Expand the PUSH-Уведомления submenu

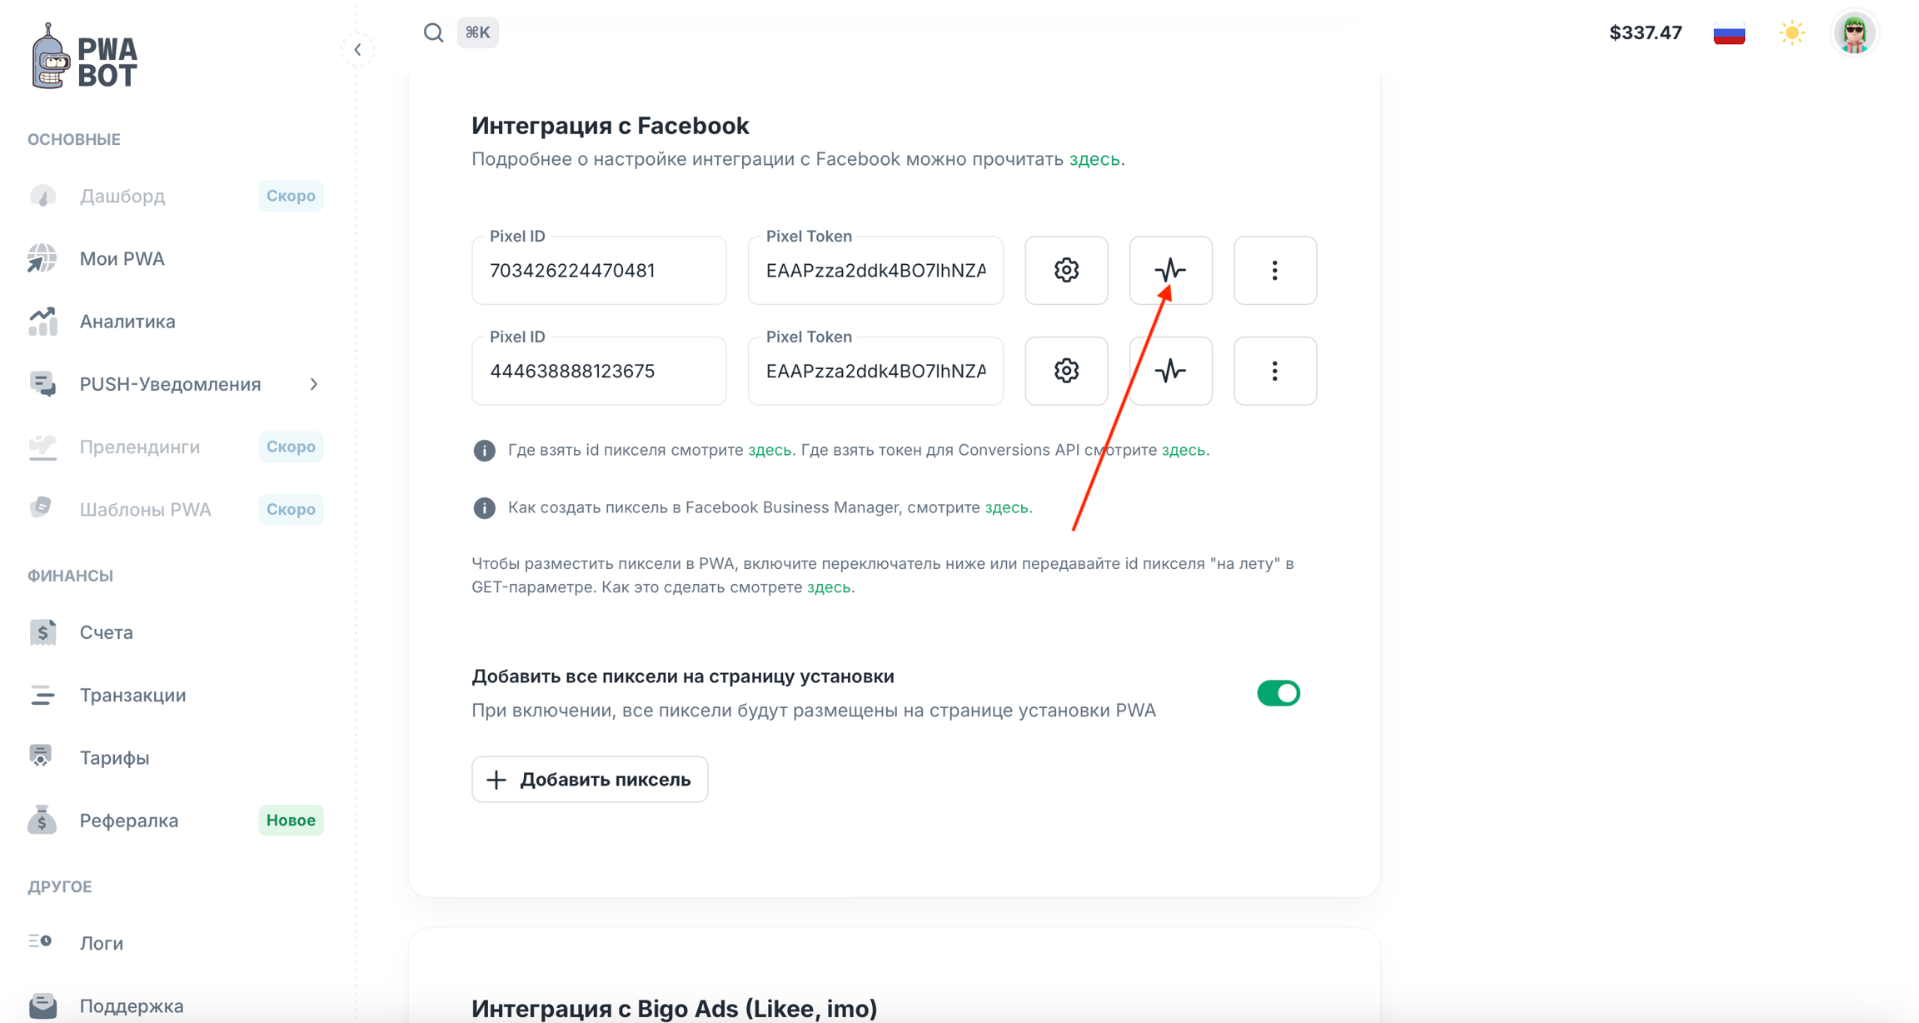(x=314, y=384)
